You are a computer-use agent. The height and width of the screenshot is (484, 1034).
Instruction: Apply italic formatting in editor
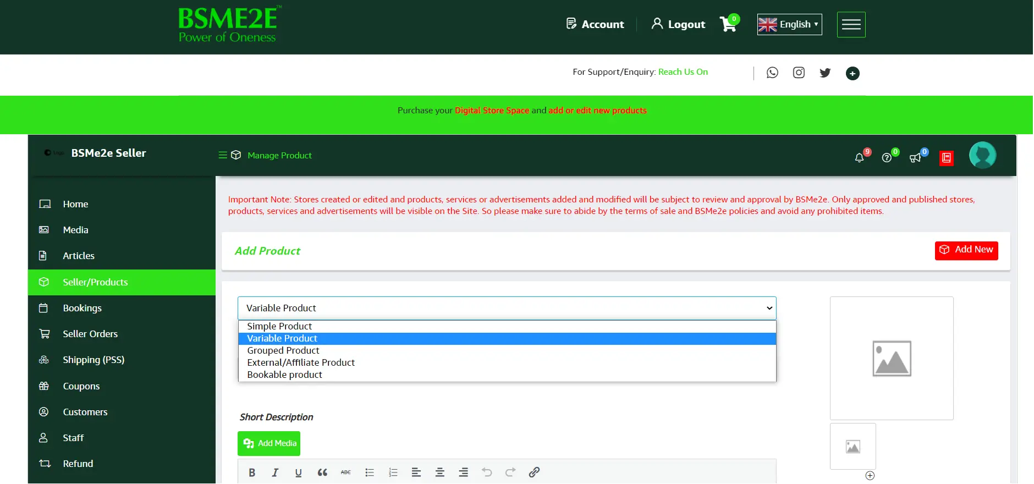click(275, 472)
